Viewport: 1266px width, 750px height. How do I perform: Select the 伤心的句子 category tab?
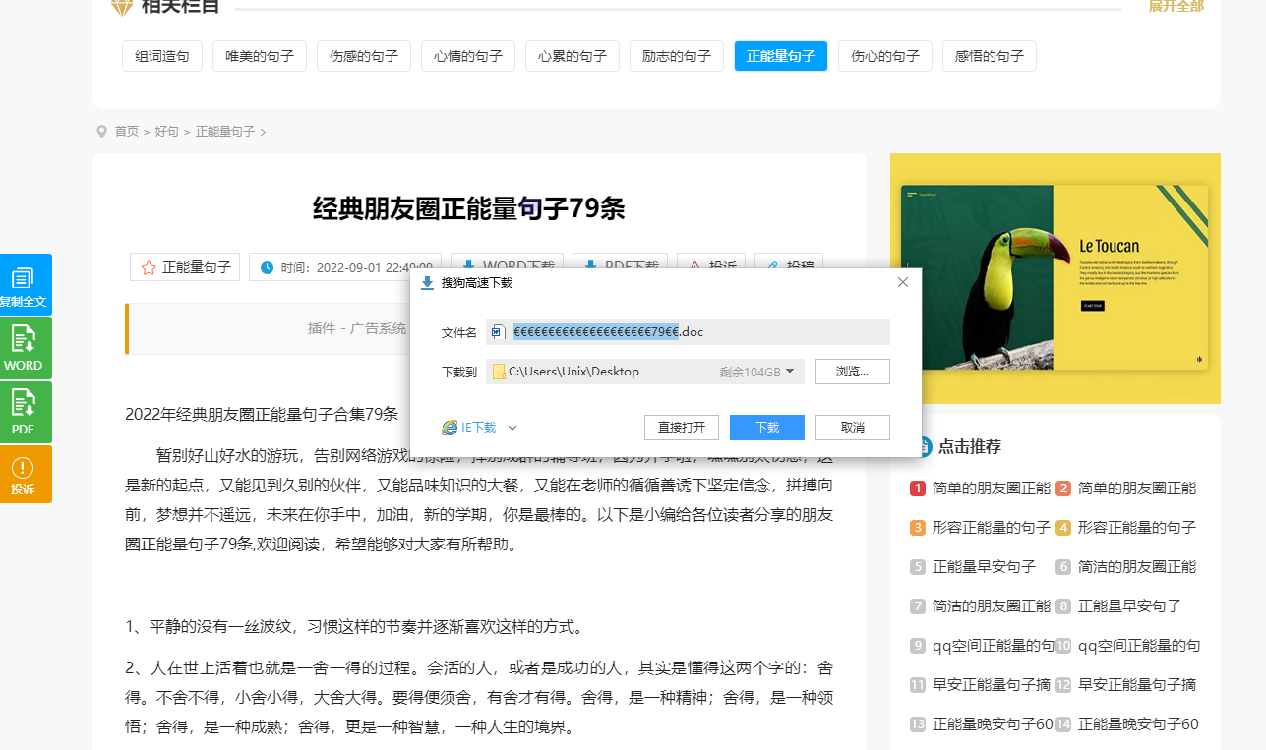tap(885, 56)
